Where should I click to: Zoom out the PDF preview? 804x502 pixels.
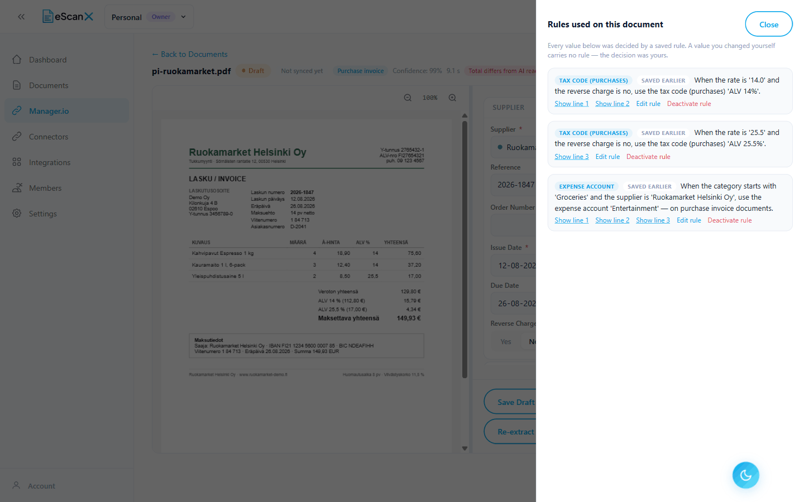(x=408, y=98)
